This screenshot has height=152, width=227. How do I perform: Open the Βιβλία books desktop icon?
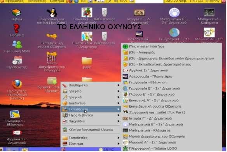(17, 12)
